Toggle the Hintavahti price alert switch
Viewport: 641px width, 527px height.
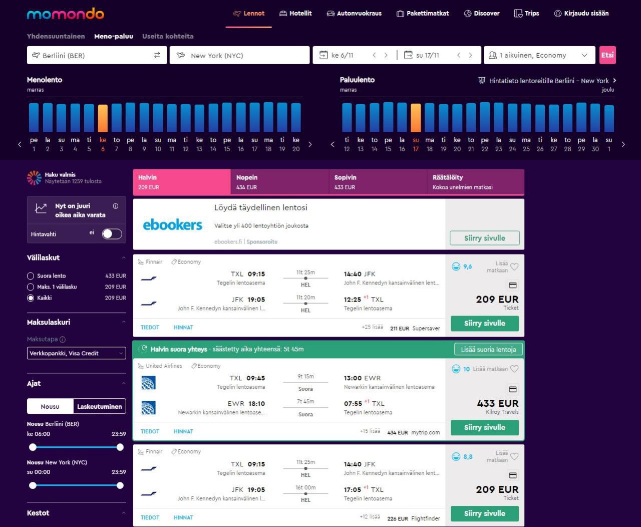(x=112, y=234)
